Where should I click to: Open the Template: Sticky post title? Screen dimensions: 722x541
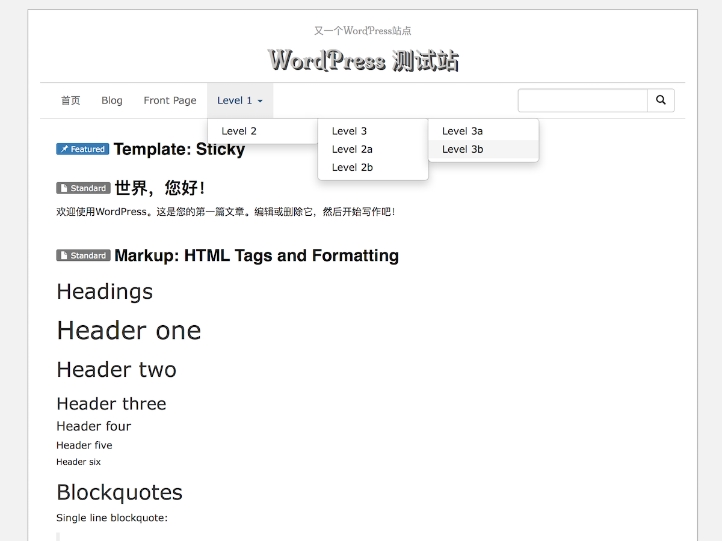coord(179,149)
